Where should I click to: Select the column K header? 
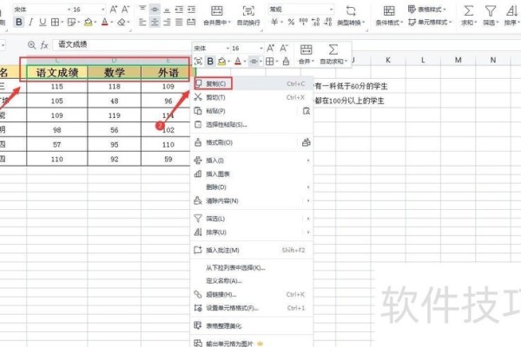click(388, 60)
